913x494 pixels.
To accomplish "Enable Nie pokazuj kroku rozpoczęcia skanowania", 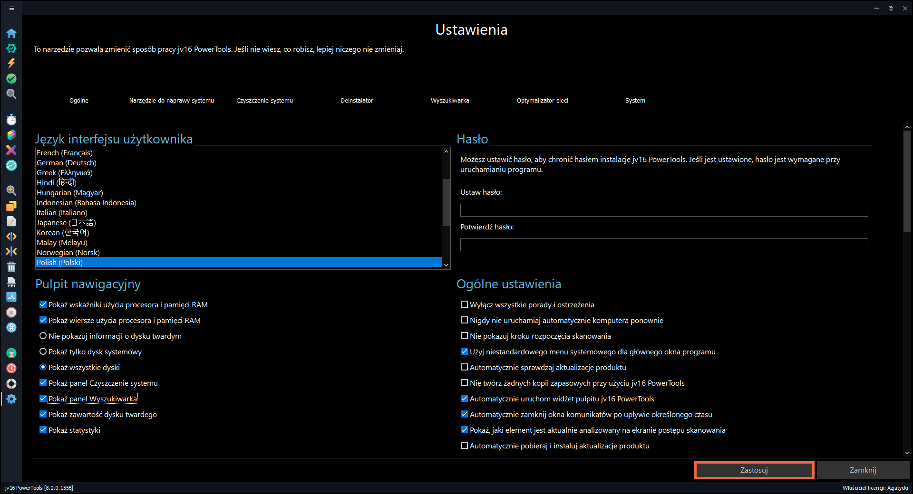I will (x=464, y=336).
